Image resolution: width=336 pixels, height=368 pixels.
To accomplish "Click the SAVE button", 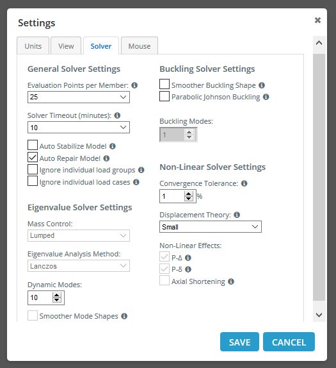I will click(x=239, y=342).
